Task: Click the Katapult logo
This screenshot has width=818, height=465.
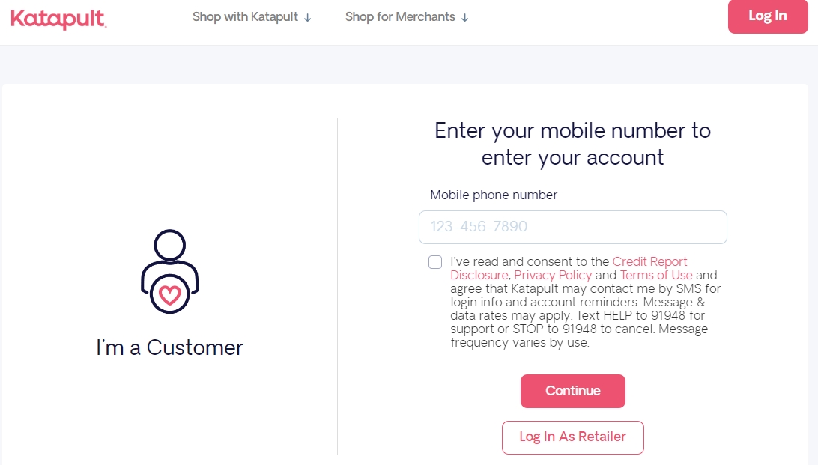Action: tap(58, 19)
